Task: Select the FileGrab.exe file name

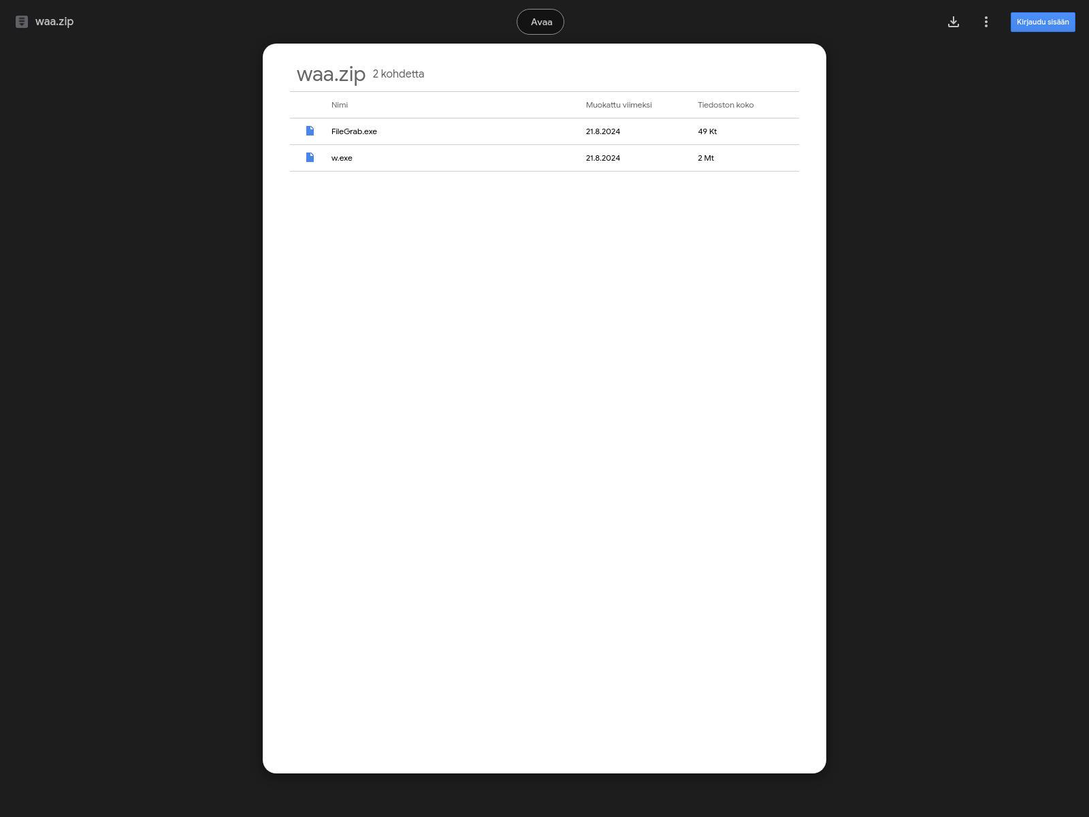Action: tap(354, 131)
